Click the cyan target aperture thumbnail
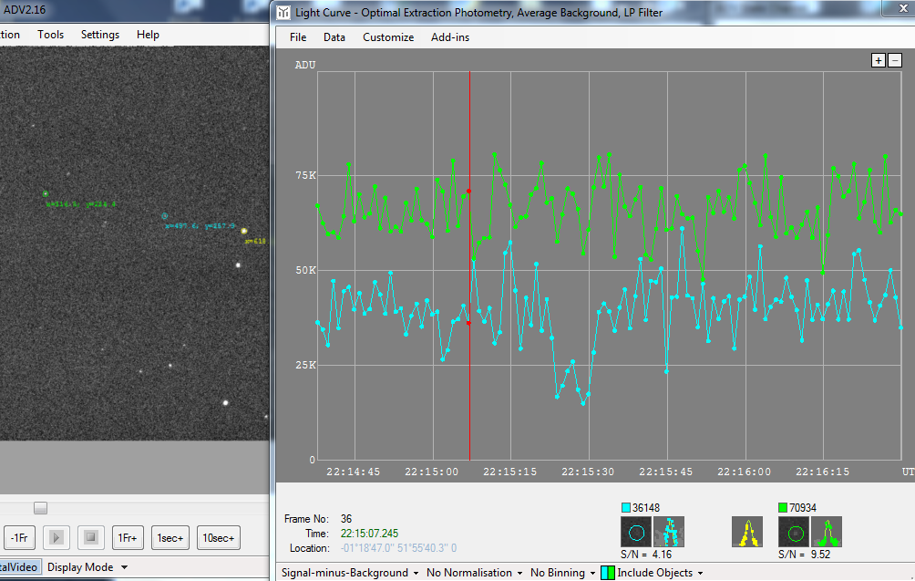 [x=636, y=532]
